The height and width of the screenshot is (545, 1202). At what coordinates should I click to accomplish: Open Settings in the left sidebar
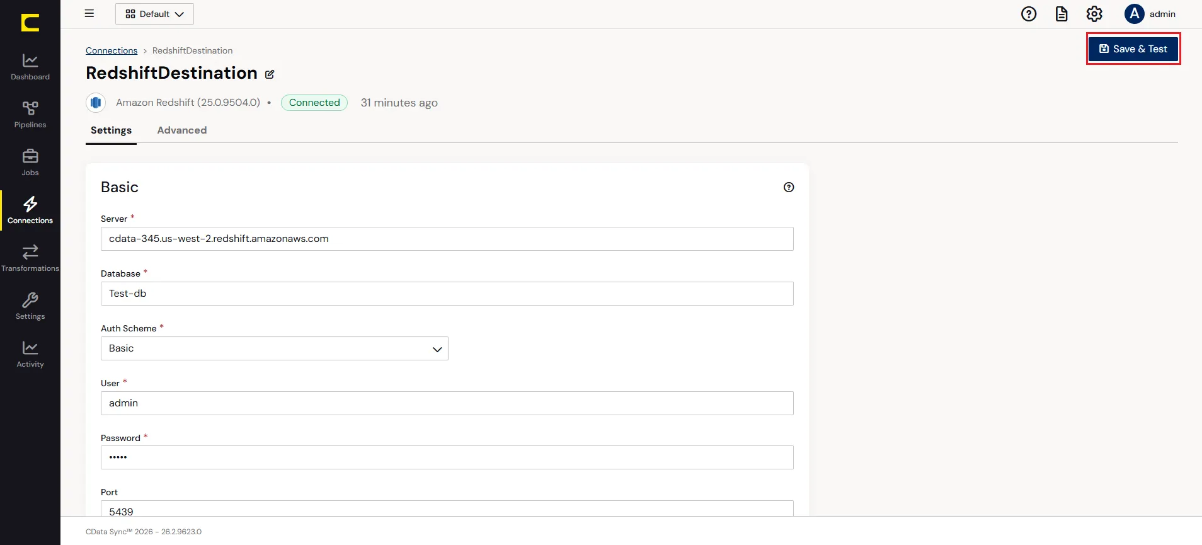pyautogui.click(x=30, y=306)
